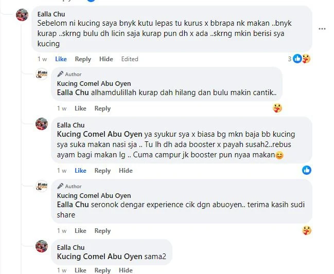
Task: Open three-dot options menu on top comment
Action: click(x=322, y=29)
